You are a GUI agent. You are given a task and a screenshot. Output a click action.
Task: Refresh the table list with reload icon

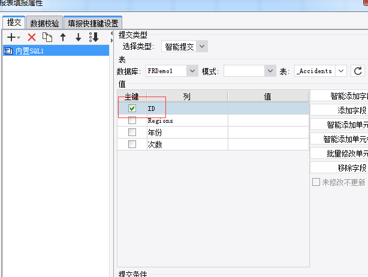[358, 71]
